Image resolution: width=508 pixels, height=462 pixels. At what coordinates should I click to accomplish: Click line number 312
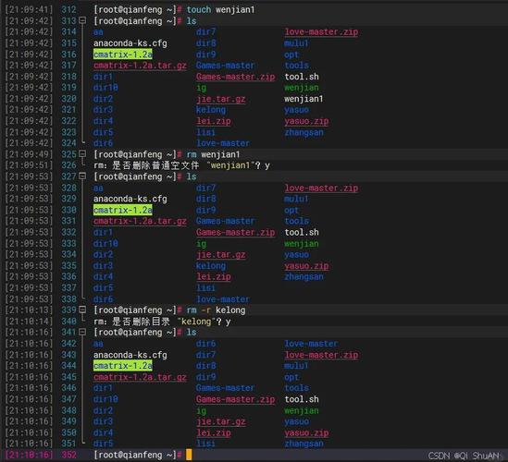pos(69,10)
